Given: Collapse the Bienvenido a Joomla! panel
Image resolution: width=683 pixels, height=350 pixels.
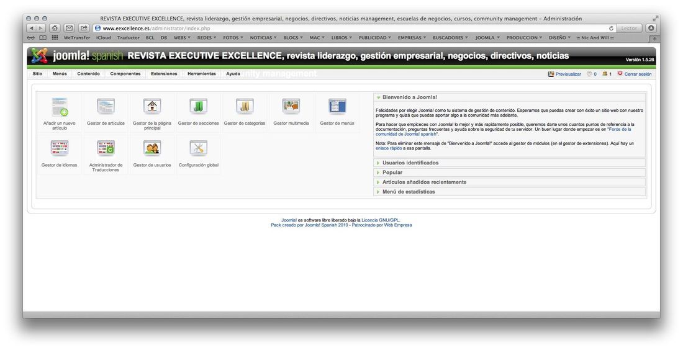Looking at the screenshot, I should (510, 97).
